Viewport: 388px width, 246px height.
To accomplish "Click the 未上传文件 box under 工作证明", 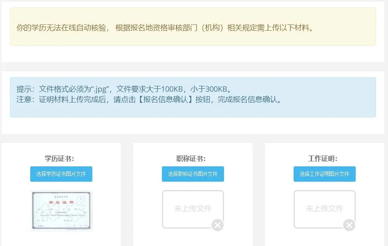I will pos(324,209).
